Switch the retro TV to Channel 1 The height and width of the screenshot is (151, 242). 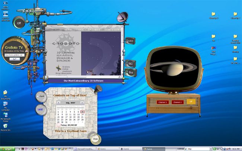(x=163, y=102)
